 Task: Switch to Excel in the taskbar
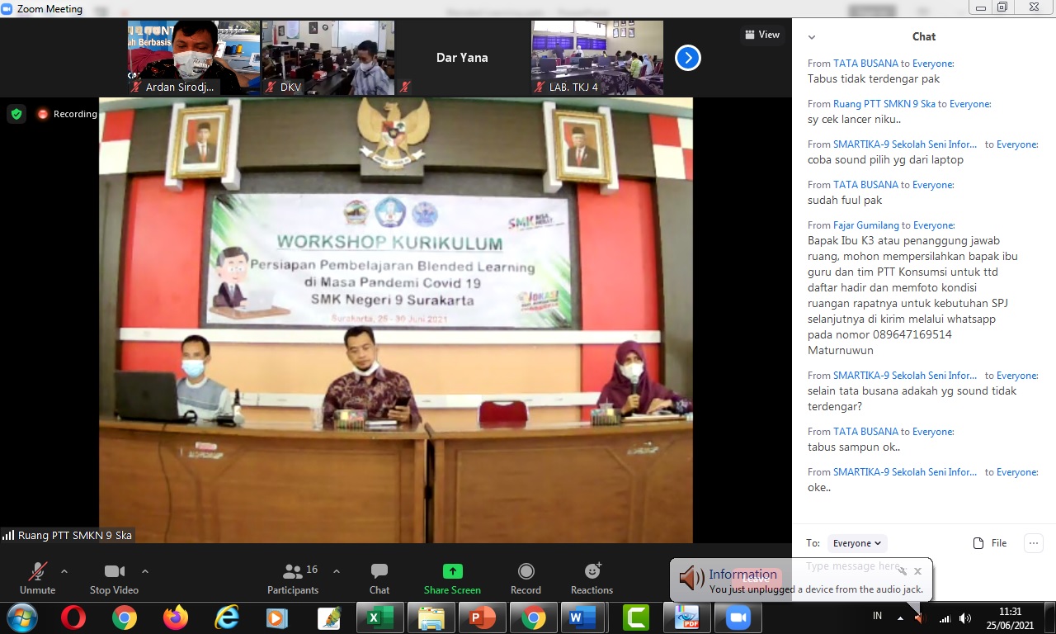tap(380, 617)
